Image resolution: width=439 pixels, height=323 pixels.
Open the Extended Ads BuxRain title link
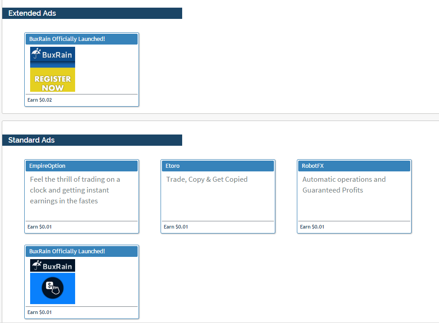pyautogui.click(x=67, y=39)
